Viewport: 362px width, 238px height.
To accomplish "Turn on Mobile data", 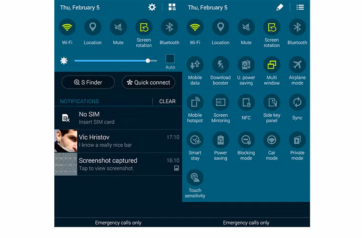I will [195, 65].
